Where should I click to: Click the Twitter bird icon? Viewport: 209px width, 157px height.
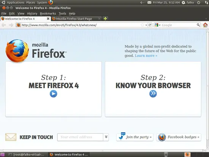coord(122,136)
